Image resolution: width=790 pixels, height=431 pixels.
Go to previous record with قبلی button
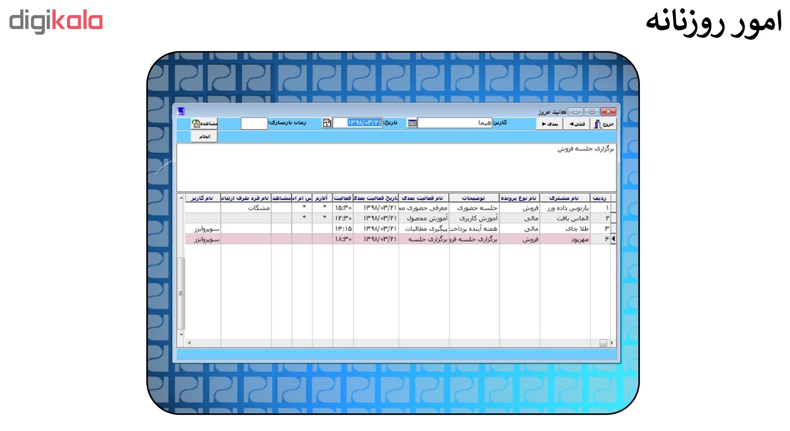577,124
